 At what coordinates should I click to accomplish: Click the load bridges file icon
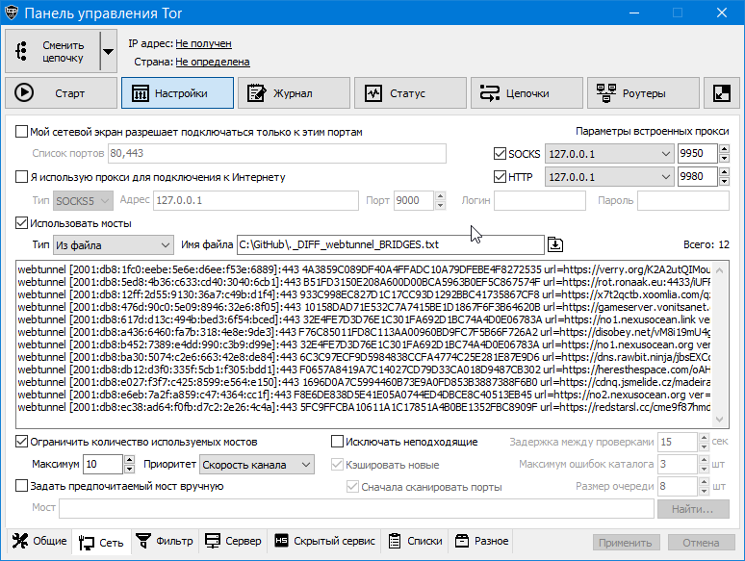click(x=555, y=244)
